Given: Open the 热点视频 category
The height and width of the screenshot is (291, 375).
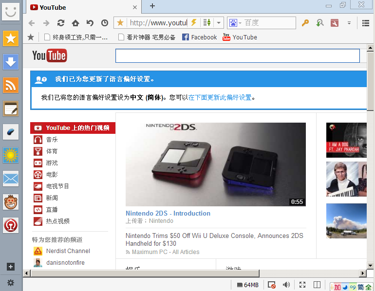Looking at the screenshot, I should click(x=52, y=221).
